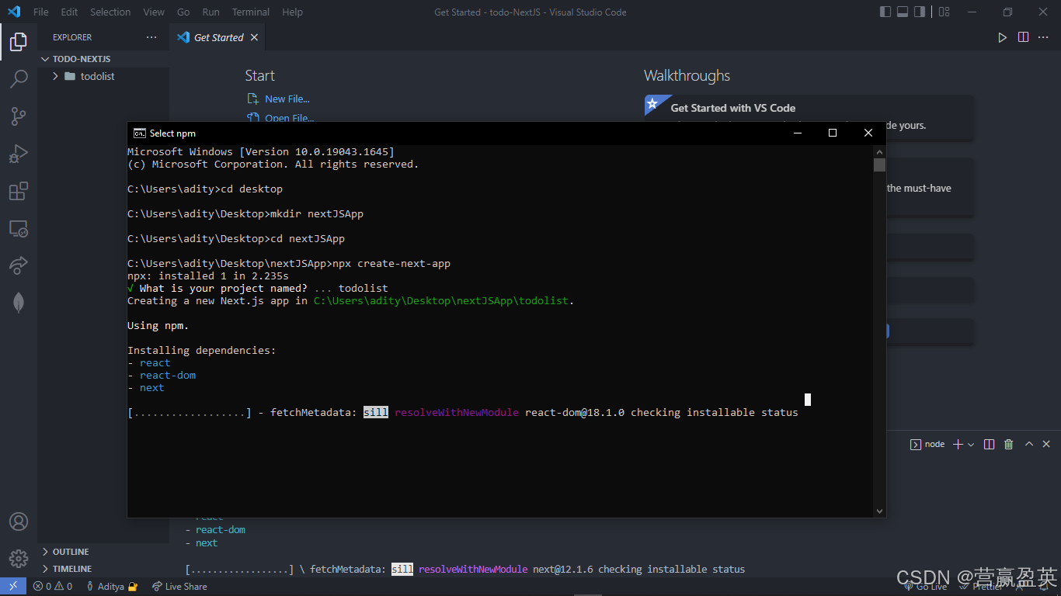Open the Extensions view
The image size is (1061, 596).
[x=19, y=191]
